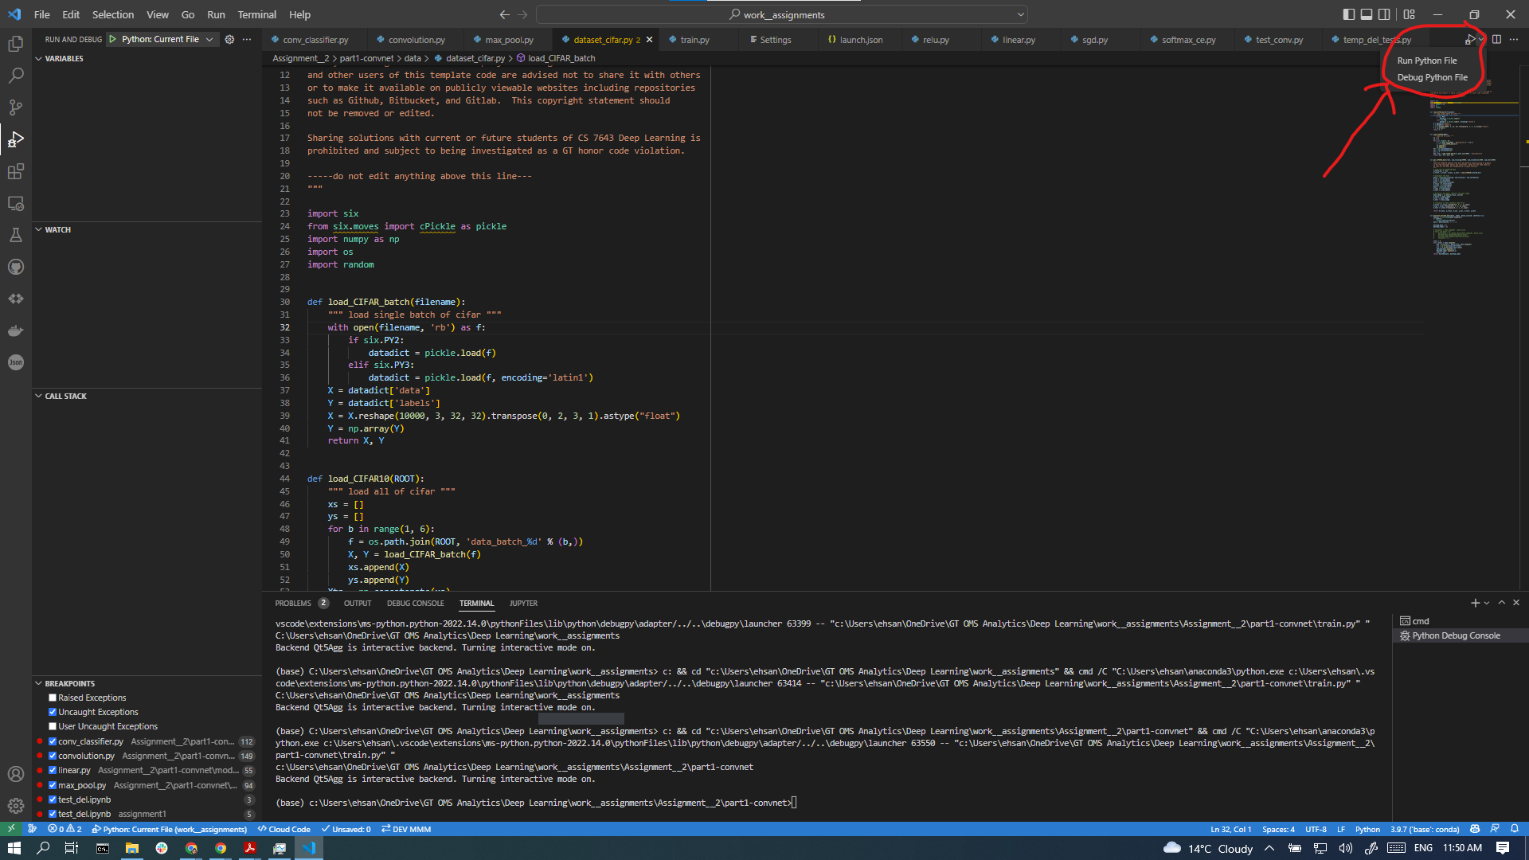This screenshot has width=1529, height=860.
Task: Open the Manage gear in activity bar
Action: coord(16,806)
